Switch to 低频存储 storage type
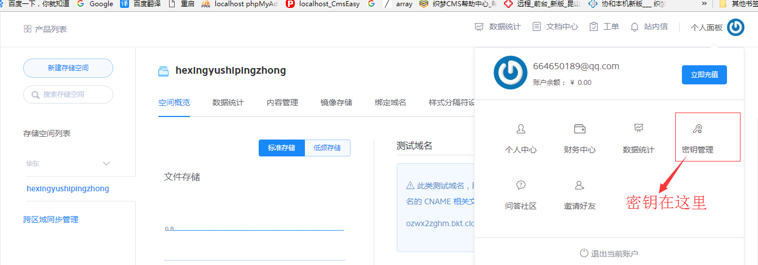The height and width of the screenshot is (265, 758). click(x=327, y=148)
